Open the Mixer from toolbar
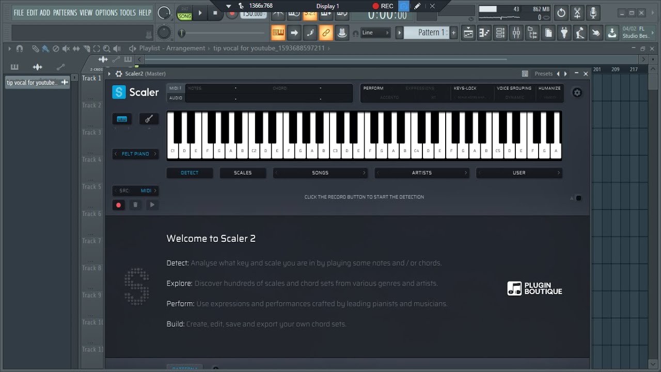 pyautogui.click(x=516, y=33)
